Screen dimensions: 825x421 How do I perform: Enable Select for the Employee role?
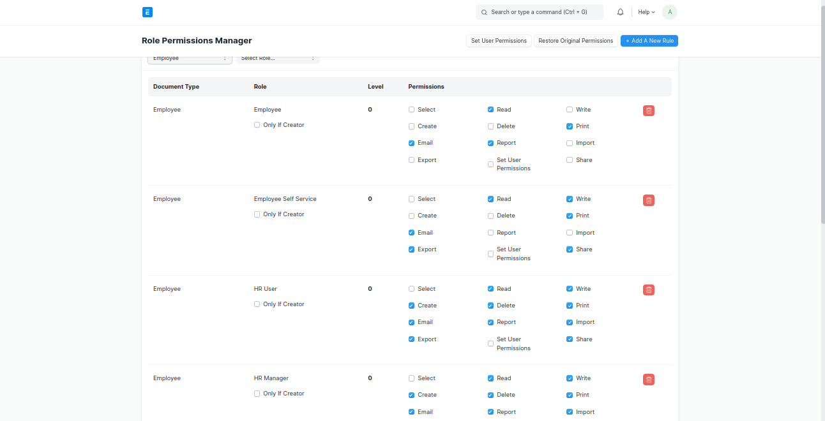coord(411,110)
